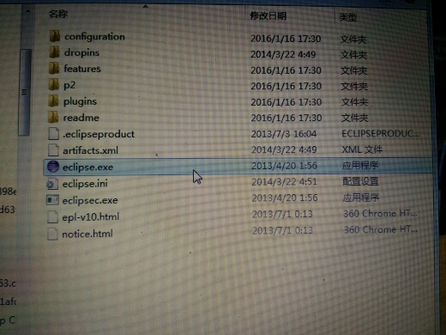Sort by the 修改日期 column header
The width and height of the screenshot is (446, 335).
pos(268,15)
